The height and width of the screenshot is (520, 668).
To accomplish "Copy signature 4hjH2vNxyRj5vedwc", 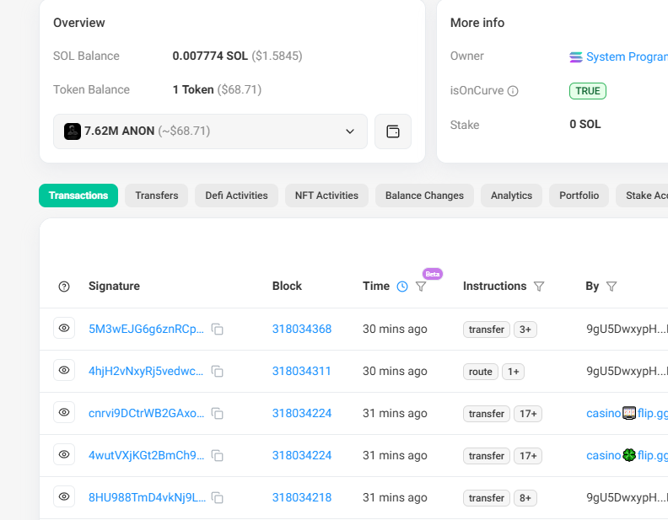I will (218, 372).
